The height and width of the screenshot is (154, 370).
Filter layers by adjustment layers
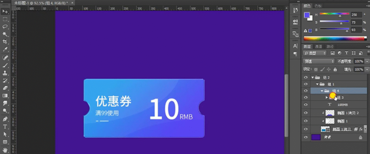340,53
